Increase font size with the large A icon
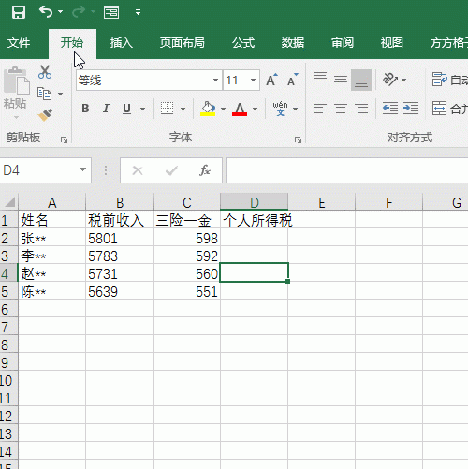This screenshot has width=468, height=469. 271,80
